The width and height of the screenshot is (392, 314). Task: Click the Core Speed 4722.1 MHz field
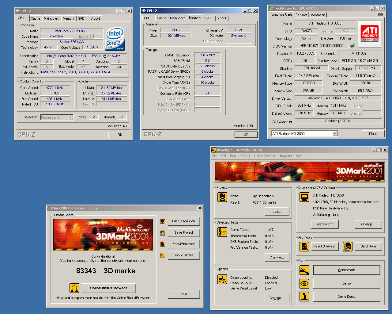[55, 88]
